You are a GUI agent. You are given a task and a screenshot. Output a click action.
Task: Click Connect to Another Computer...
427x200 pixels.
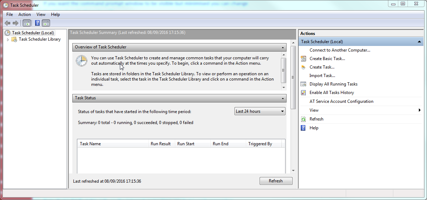(x=340, y=50)
